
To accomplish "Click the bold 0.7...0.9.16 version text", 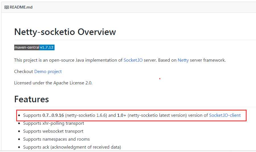I will click(53, 115).
